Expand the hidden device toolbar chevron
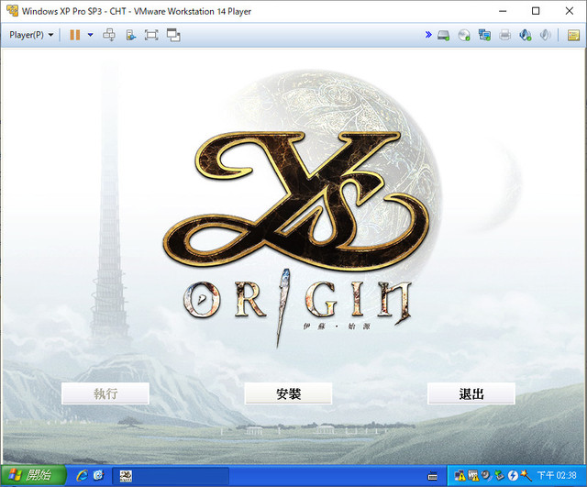Viewport: 587px width, 487px height. [x=428, y=35]
